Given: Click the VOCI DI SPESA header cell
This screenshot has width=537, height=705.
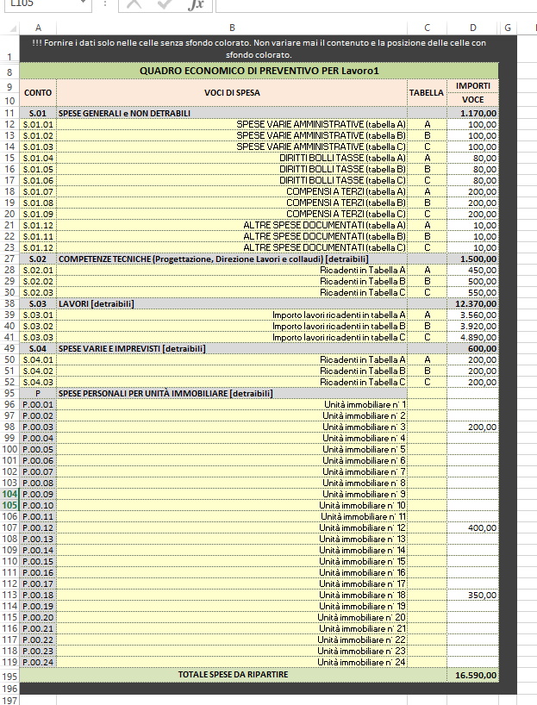Looking at the screenshot, I should (232, 92).
